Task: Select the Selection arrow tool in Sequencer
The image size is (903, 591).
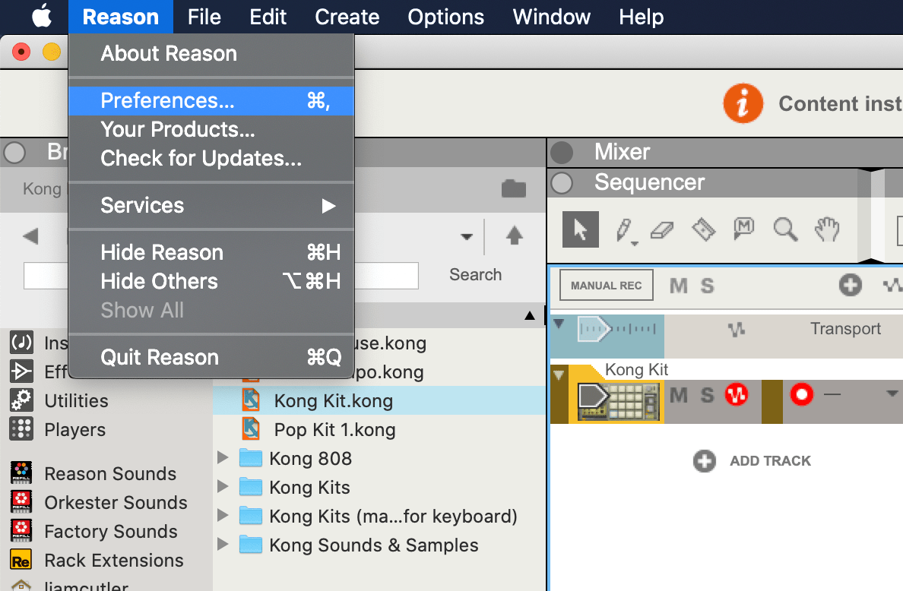Action: pos(580,229)
